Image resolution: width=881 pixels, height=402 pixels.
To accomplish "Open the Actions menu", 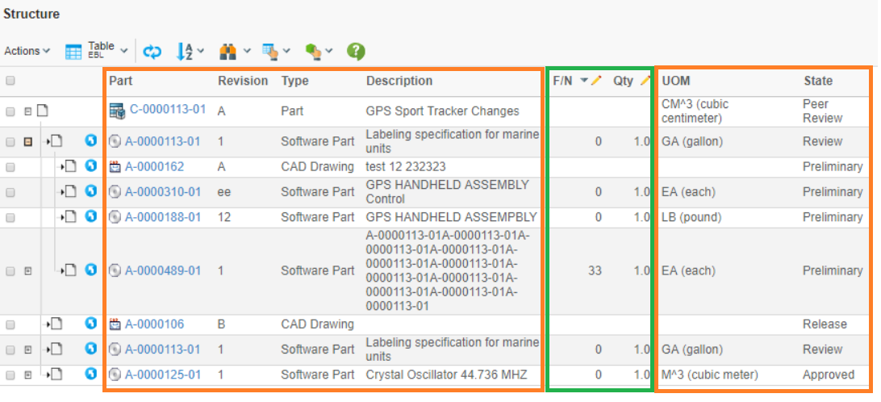I will click(27, 51).
